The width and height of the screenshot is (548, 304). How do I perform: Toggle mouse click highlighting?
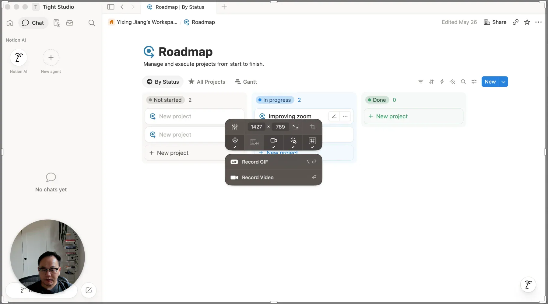293,142
